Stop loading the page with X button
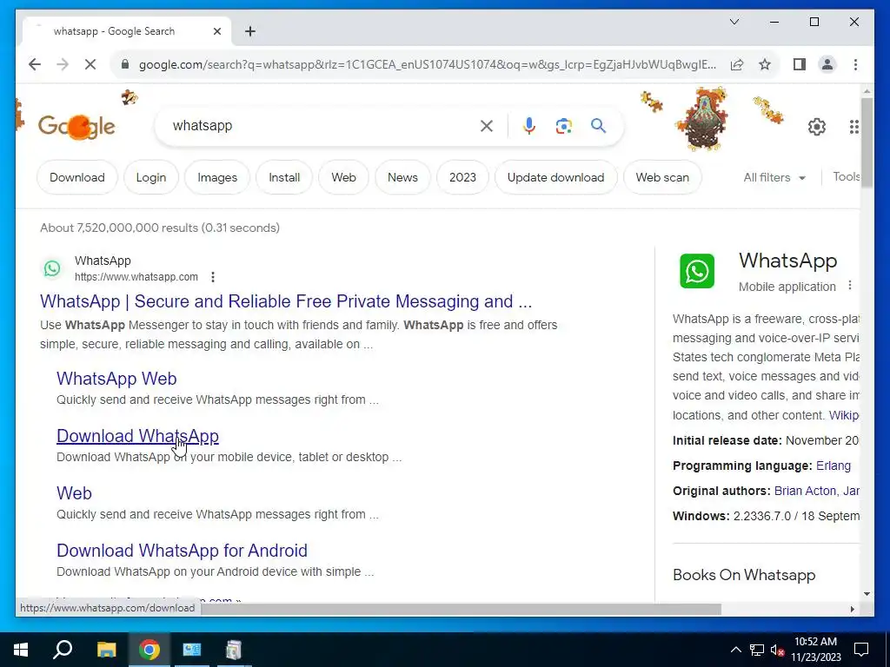This screenshot has width=890, height=667. point(90,64)
